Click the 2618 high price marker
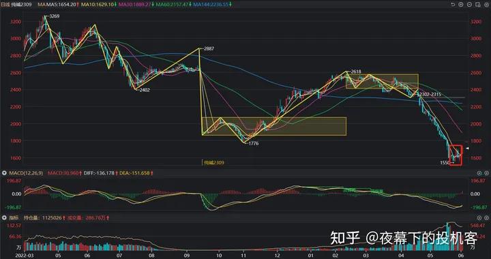The height and width of the screenshot is (259, 491). pos(356,72)
